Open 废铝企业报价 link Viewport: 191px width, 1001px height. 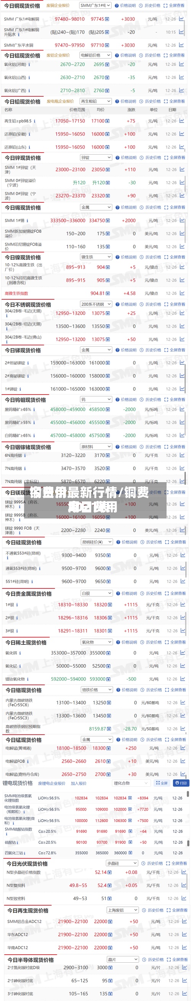pos(58,55)
